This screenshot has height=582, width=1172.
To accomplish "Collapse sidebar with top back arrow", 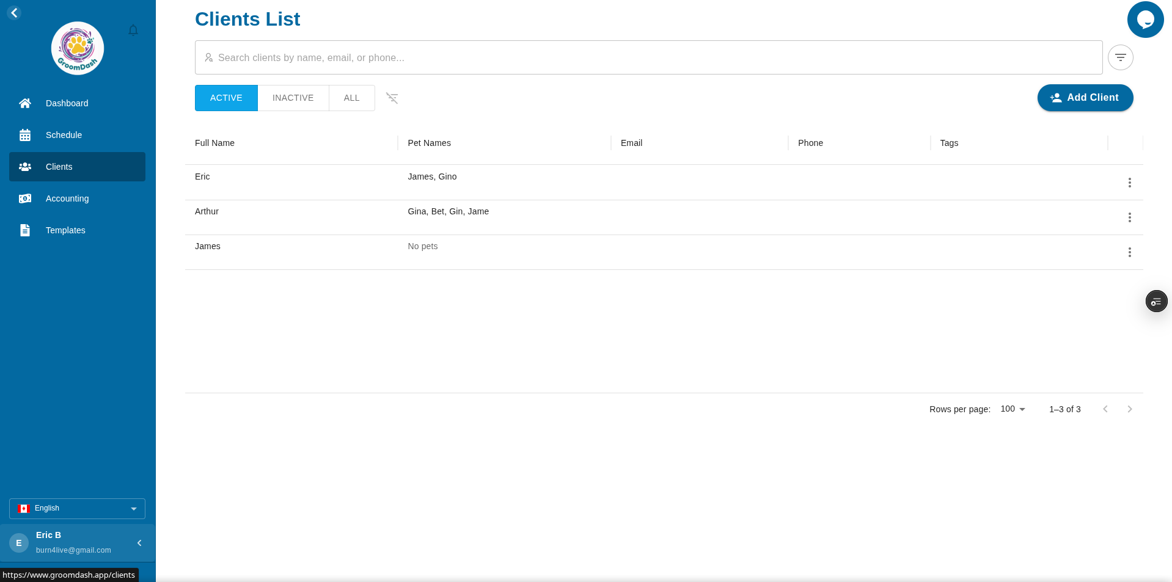I will pos(14,12).
